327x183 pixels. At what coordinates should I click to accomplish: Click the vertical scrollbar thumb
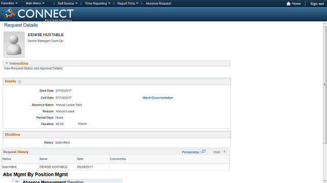tap(325, 84)
